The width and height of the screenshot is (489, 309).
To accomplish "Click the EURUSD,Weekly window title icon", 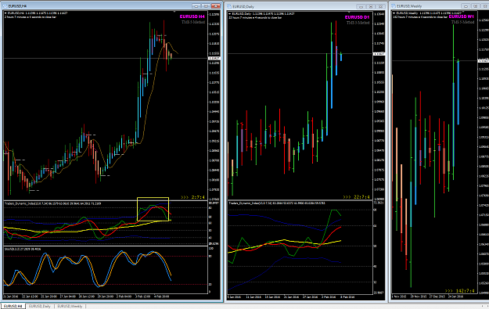I will pos(394,6).
